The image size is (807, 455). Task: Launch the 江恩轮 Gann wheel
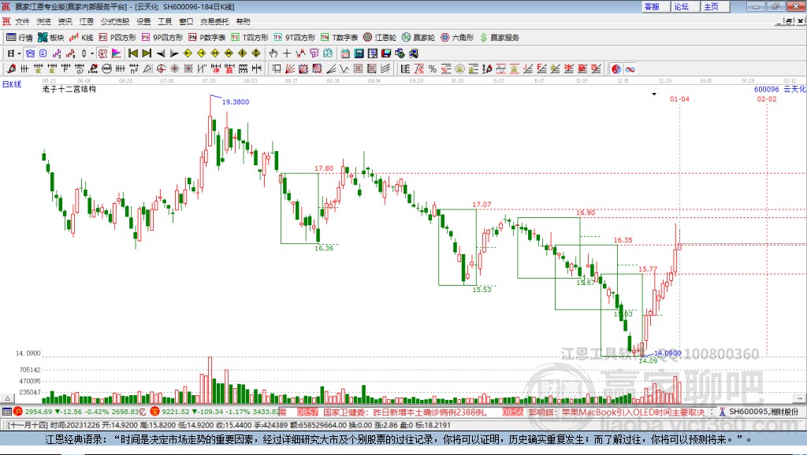[380, 38]
